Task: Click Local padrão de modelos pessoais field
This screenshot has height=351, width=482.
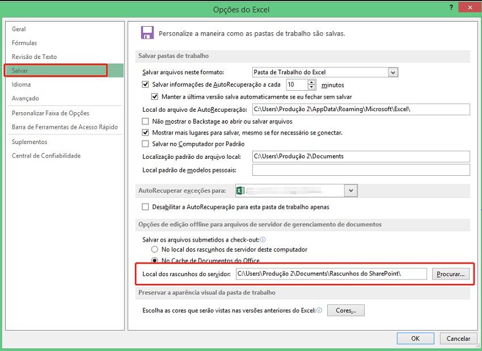Action: [x=361, y=170]
